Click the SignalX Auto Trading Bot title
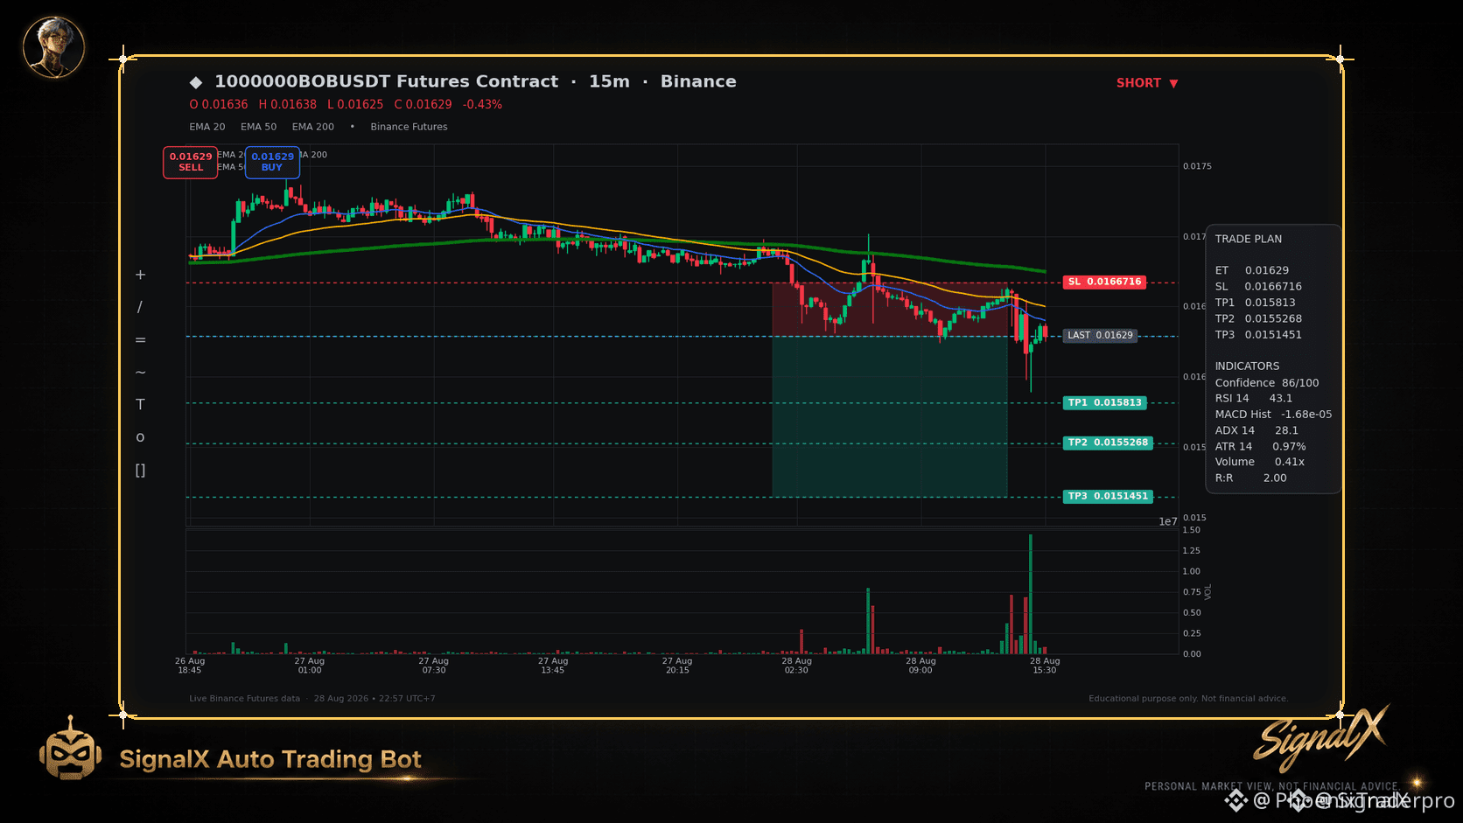The width and height of the screenshot is (1463, 823). (x=270, y=759)
